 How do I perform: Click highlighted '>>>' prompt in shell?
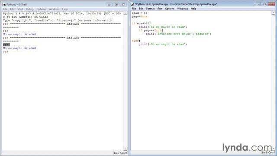point(6,45)
